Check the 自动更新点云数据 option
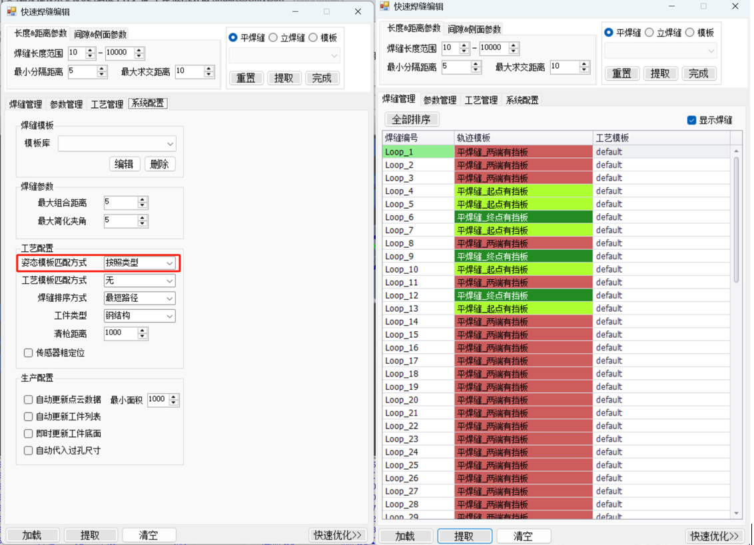This screenshot has width=754, height=545. click(29, 400)
